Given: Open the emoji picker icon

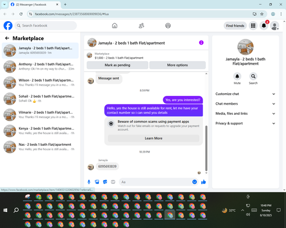Looking at the screenshot, I should pyautogui.click(x=194, y=182).
